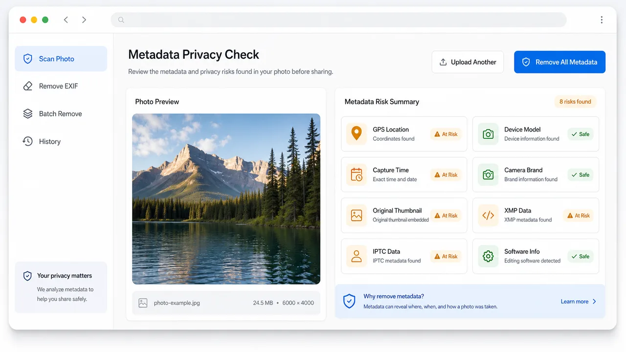Click the IPTC Data person icon
This screenshot has width=626, height=352.
click(357, 256)
